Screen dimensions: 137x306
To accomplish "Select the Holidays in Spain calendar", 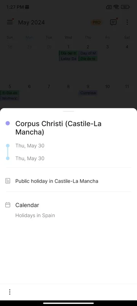I will point(35,215).
